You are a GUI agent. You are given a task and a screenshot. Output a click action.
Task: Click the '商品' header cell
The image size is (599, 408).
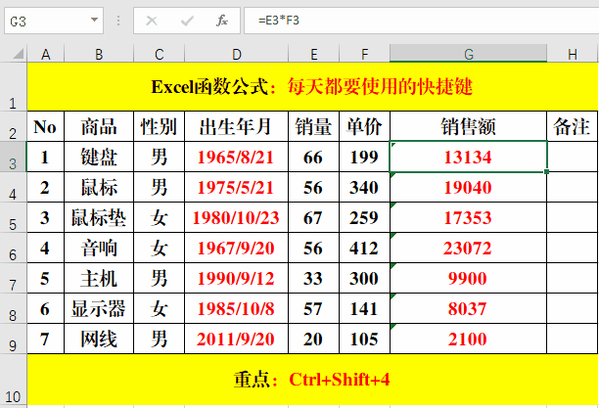point(99,126)
